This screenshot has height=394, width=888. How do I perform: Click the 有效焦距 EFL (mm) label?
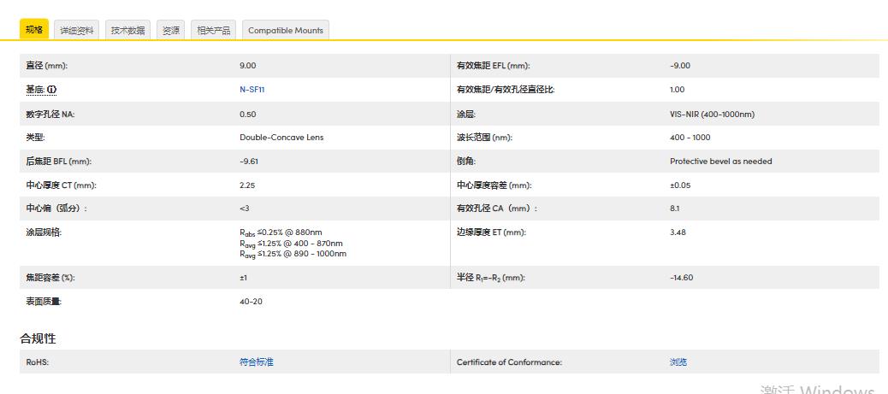point(494,66)
